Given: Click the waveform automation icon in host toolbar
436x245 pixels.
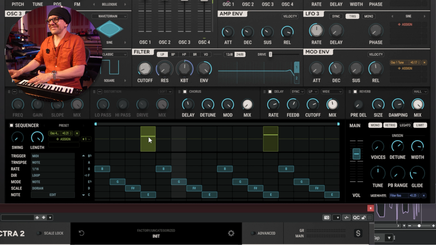Looking at the screenshot, I should point(346,218).
